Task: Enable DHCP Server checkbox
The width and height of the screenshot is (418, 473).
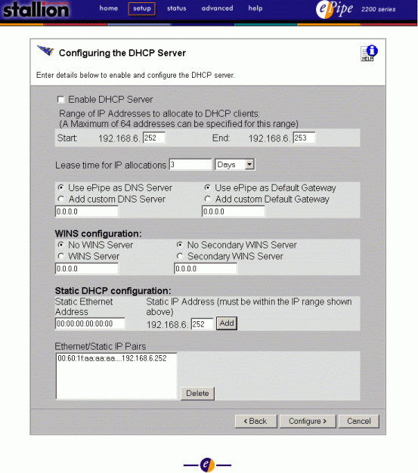Action: pyautogui.click(x=60, y=100)
